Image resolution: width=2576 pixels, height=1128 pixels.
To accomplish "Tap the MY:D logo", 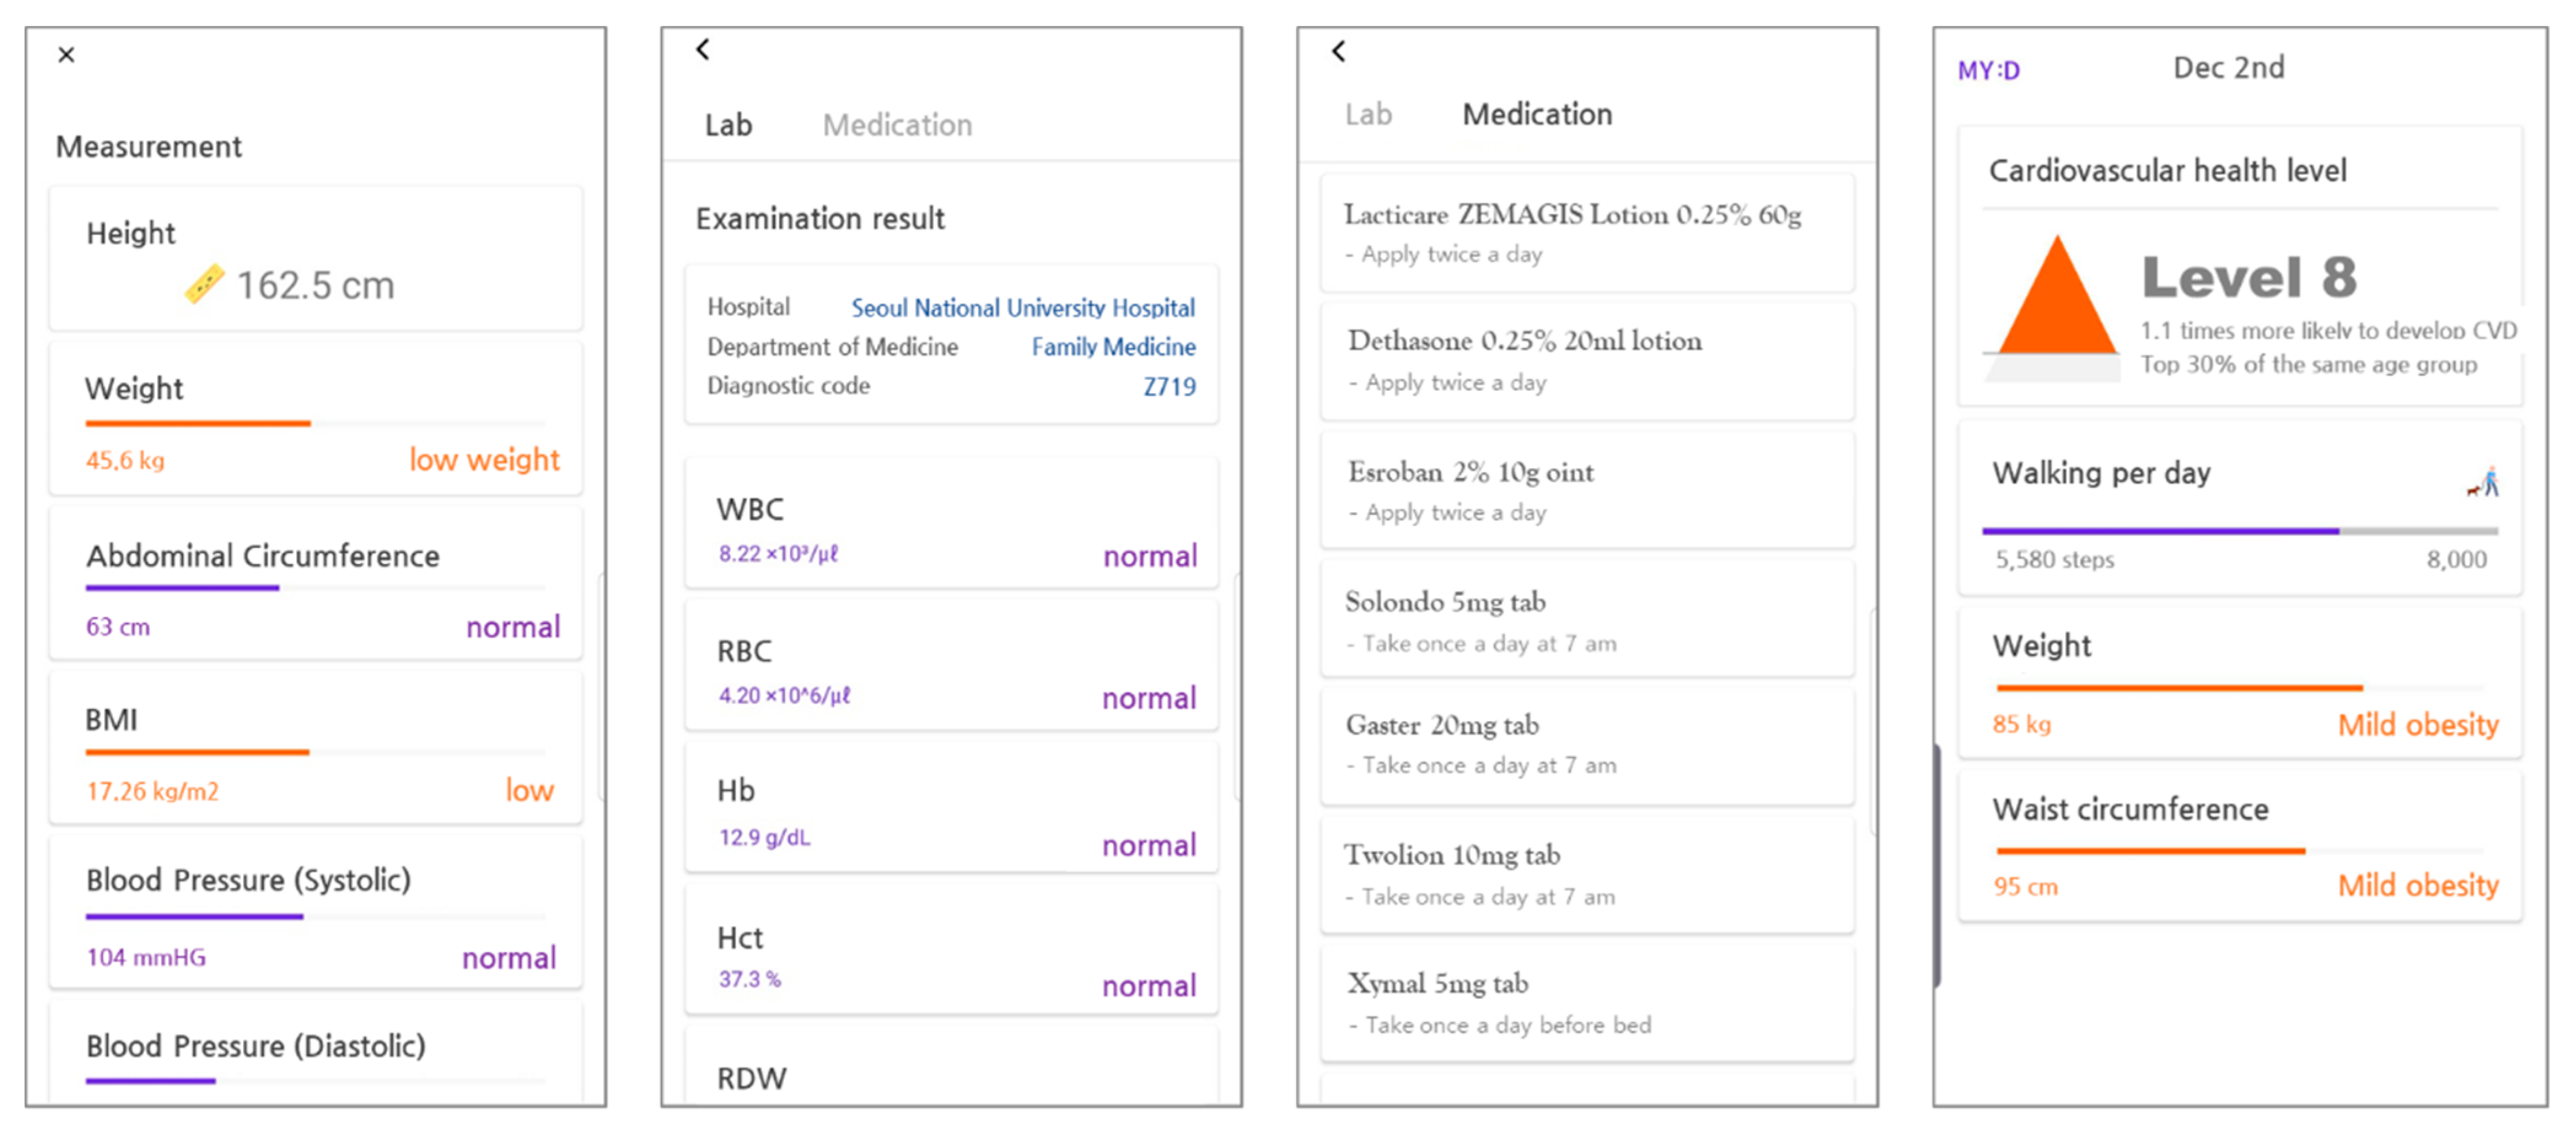I will 1988,71.
